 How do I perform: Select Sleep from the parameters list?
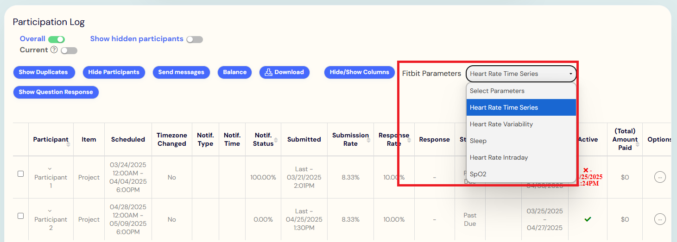(x=521, y=141)
